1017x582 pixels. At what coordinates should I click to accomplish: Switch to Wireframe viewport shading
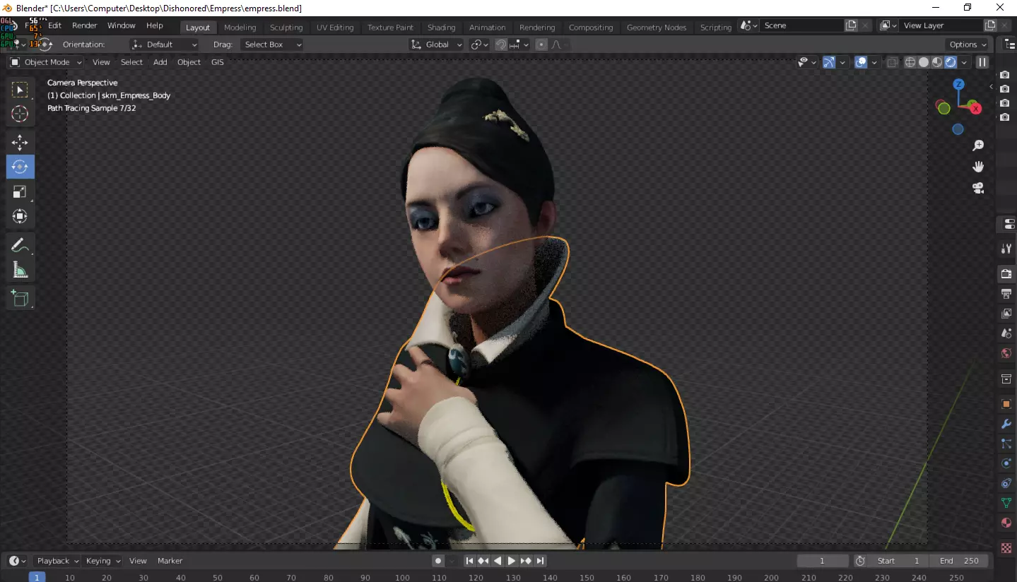point(910,62)
